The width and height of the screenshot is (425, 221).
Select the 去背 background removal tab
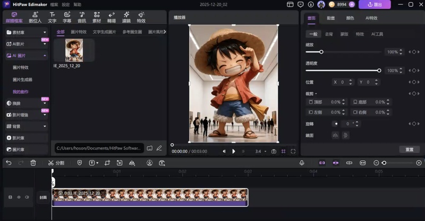(x=329, y=34)
